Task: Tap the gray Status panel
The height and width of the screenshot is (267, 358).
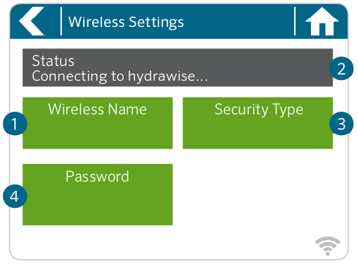Action: pos(177,68)
